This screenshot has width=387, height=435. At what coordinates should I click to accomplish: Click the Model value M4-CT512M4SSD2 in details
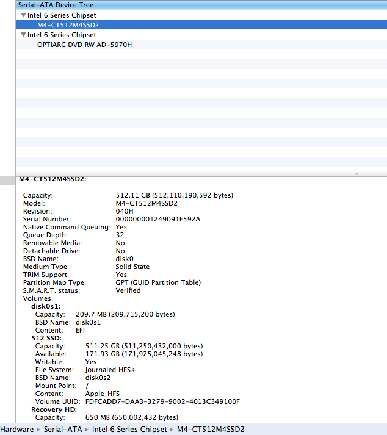pyautogui.click(x=146, y=203)
